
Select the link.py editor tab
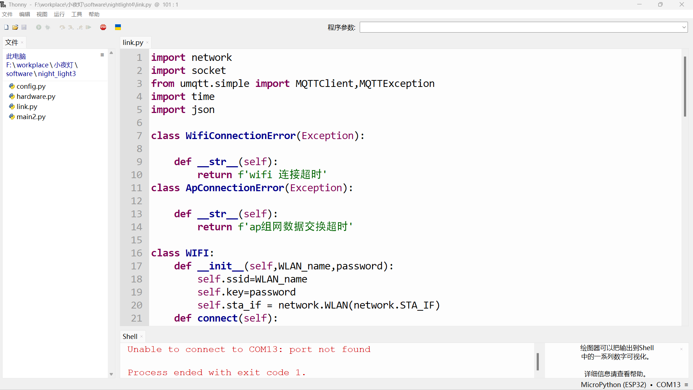tap(133, 42)
